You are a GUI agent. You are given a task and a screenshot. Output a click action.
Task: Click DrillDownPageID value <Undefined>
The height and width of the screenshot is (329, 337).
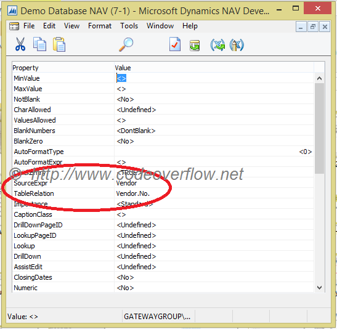136,225
